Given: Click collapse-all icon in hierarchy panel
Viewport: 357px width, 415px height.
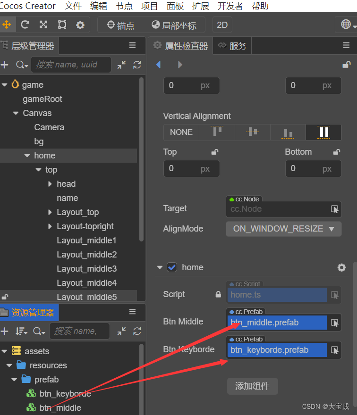Looking at the screenshot, I should coord(121,65).
